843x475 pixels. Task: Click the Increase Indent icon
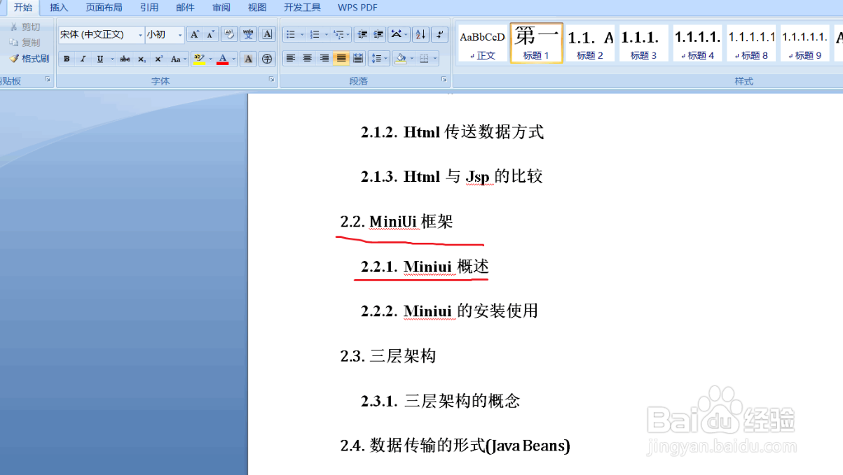378,34
